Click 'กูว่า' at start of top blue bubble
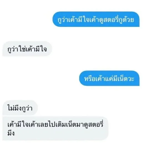The image size is (144, 150). coord(63,20)
